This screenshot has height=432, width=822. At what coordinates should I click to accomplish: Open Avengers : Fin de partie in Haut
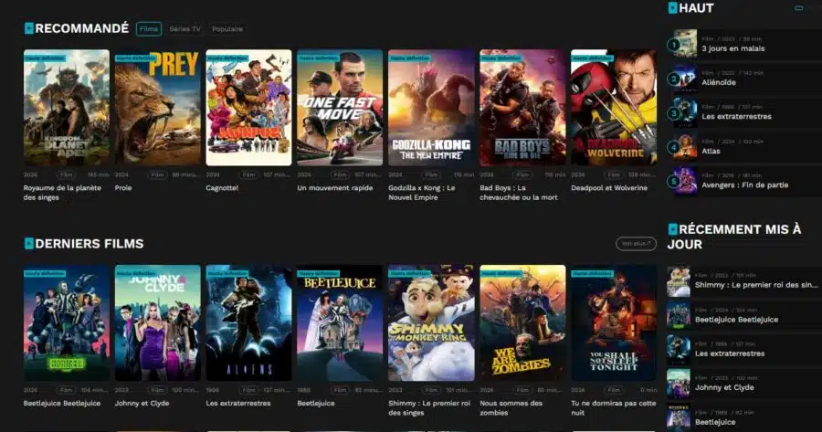click(745, 185)
